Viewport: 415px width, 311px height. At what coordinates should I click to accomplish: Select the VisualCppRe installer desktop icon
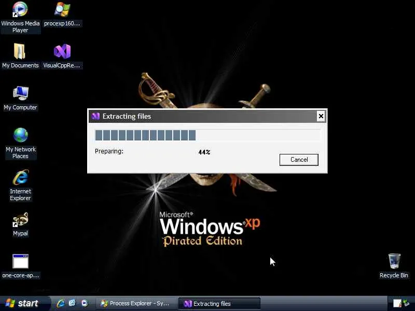point(62,56)
